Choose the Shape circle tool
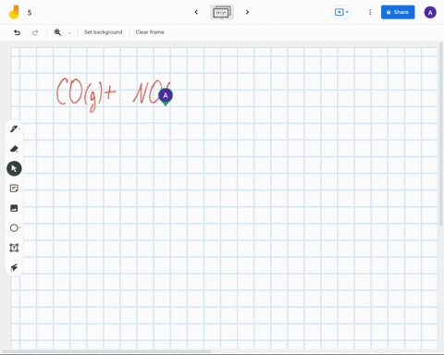The image size is (444, 355). click(x=14, y=228)
